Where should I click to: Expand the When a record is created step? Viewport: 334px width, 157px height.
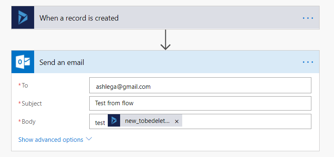[x=165, y=18]
